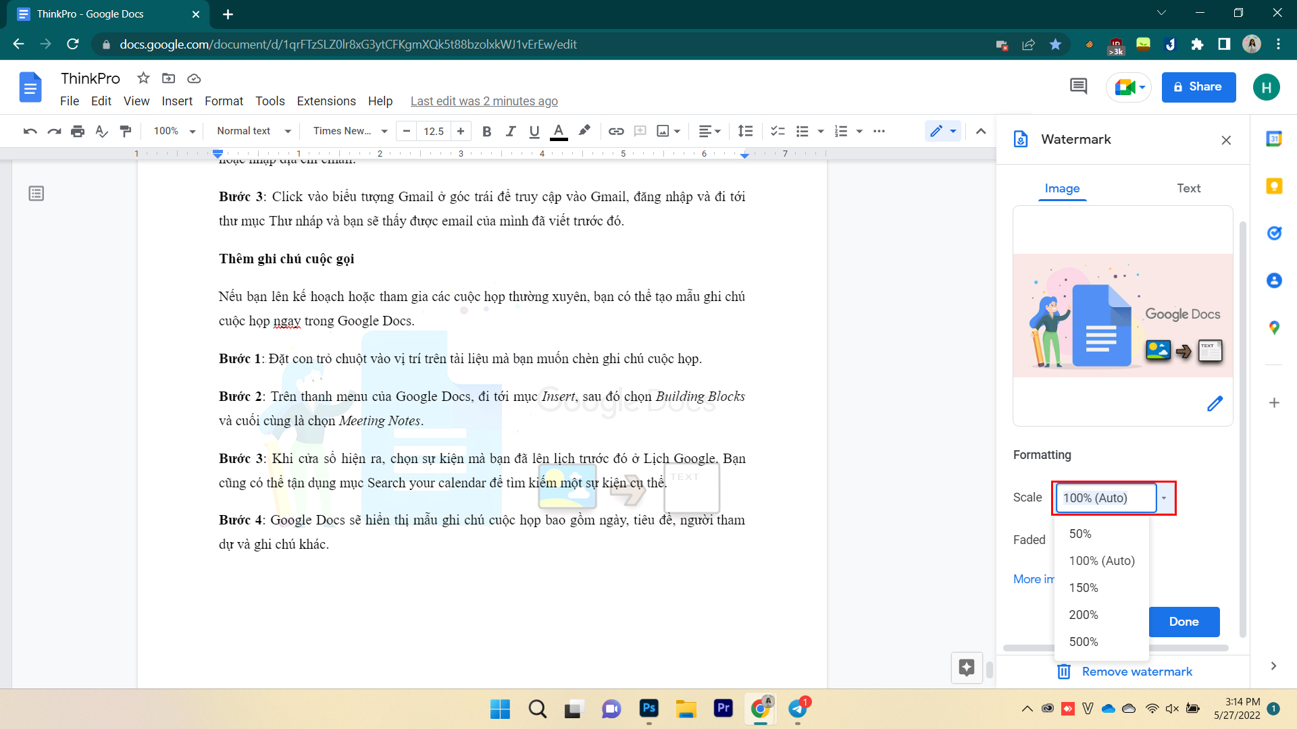Open the Tools menu
This screenshot has width=1297, height=729.
(x=270, y=101)
